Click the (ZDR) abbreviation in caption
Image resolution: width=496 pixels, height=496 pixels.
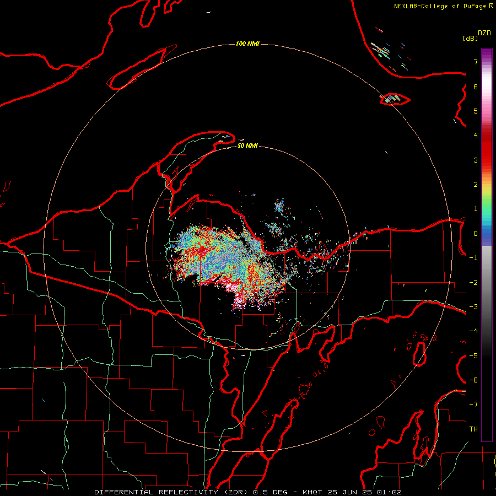tap(237, 492)
